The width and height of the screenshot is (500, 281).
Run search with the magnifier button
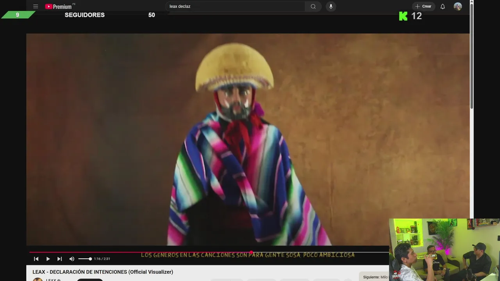(313, 6)
